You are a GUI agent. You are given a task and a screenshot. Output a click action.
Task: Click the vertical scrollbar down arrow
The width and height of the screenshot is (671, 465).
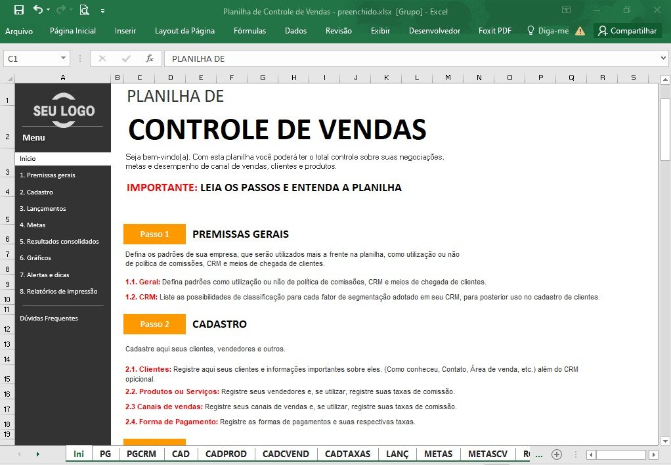[x=665, y=441]
